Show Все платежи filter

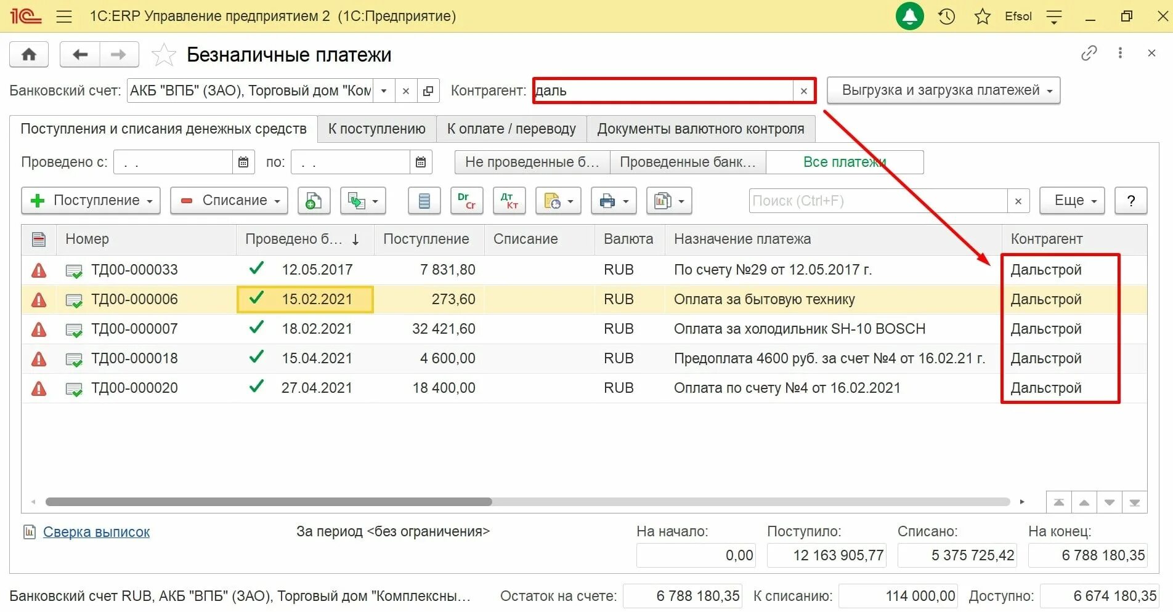845,162
